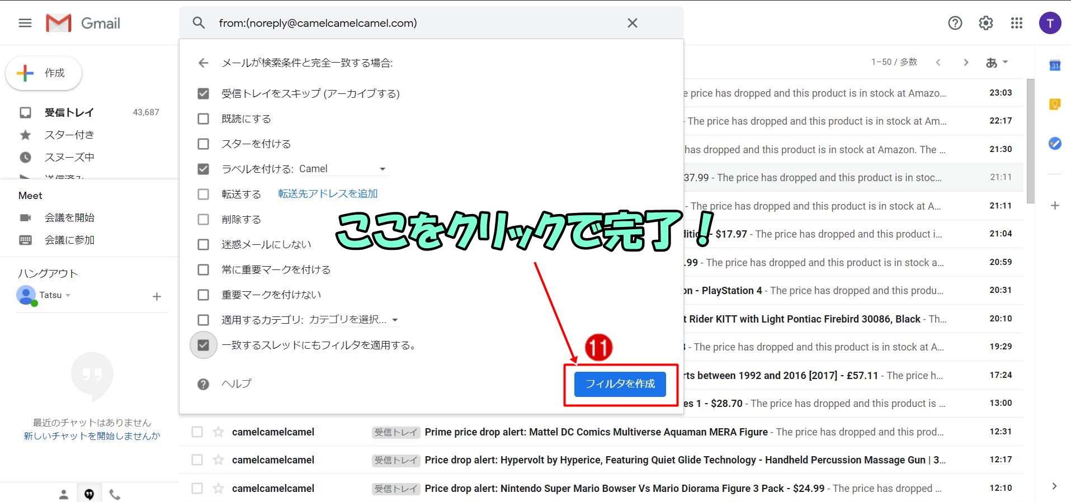Toggle 常に重要マークを付ける checkbox
1071x502 pixels.
(203, 269)
